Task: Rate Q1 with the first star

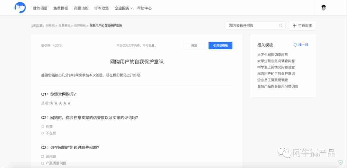Action: (51, 103)
